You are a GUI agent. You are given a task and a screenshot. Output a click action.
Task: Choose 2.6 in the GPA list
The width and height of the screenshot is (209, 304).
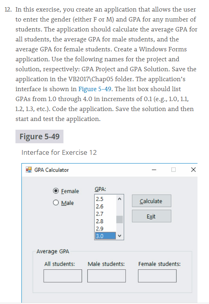[x=105, y=206]
